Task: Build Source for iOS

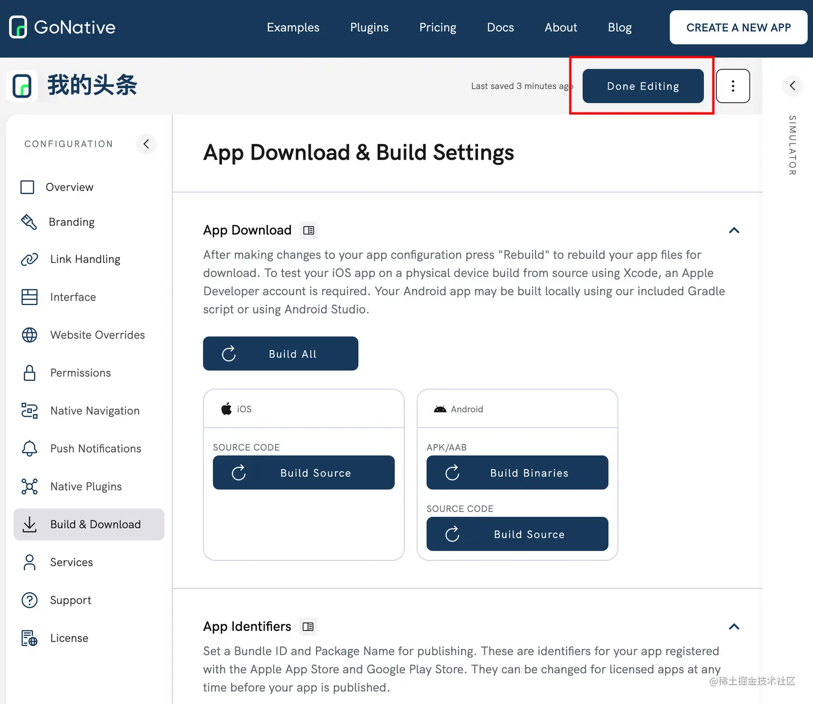Action: pos(304,473)
